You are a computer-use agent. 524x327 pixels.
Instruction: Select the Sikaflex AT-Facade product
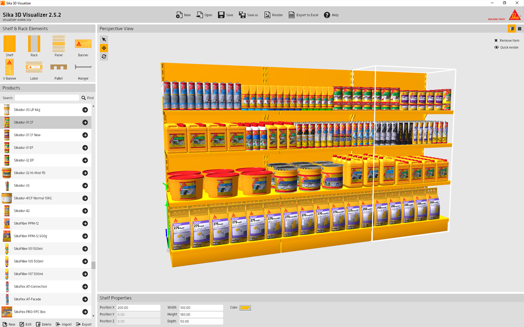click(45, 299)
